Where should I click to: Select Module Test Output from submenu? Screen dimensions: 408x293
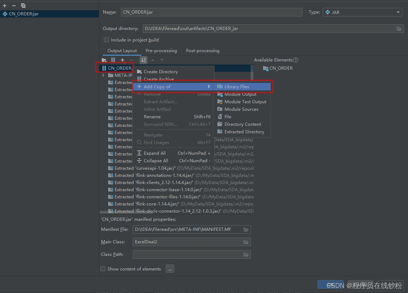pyautogui.click(x=242, y=102)
